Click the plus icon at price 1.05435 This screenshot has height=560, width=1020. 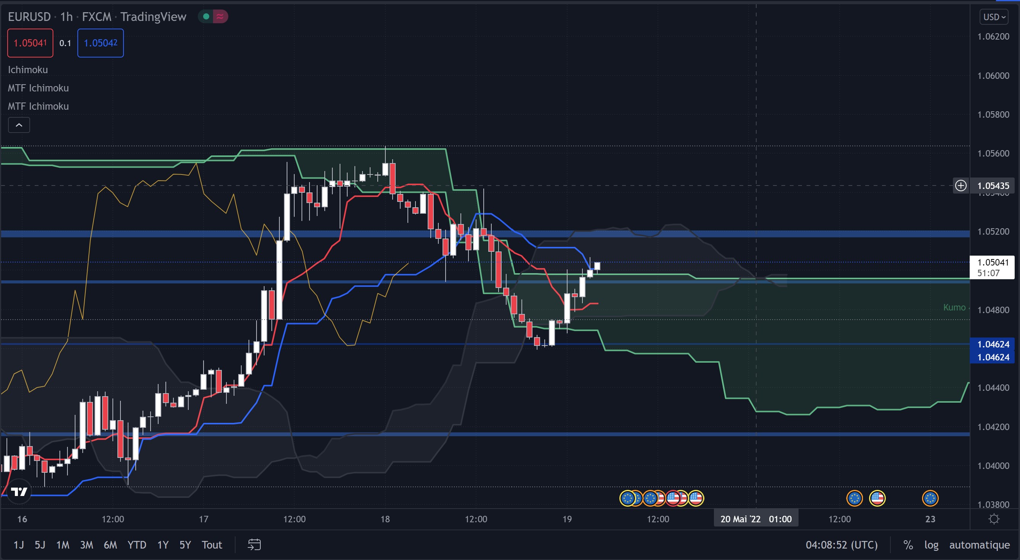[x=961, y=186]
